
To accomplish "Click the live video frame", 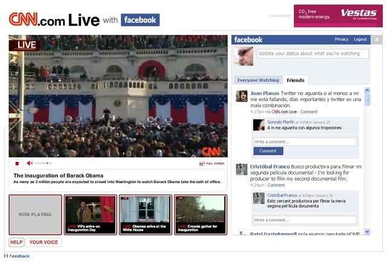I will click(x=119, y=96).
